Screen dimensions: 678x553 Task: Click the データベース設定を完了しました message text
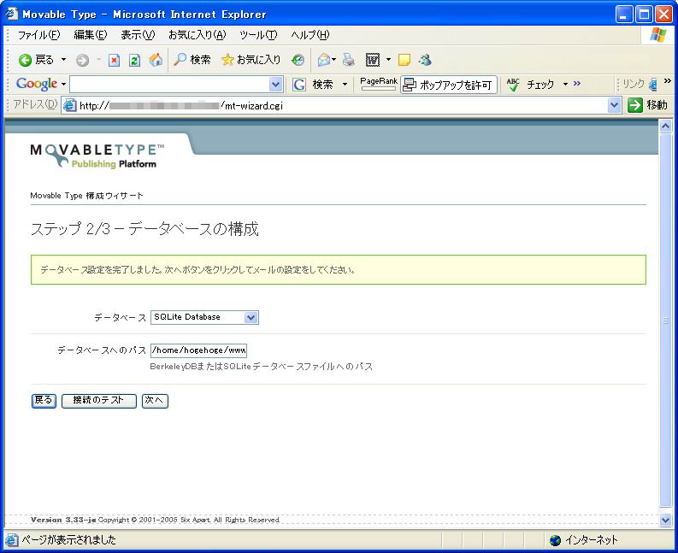(198, 270)
